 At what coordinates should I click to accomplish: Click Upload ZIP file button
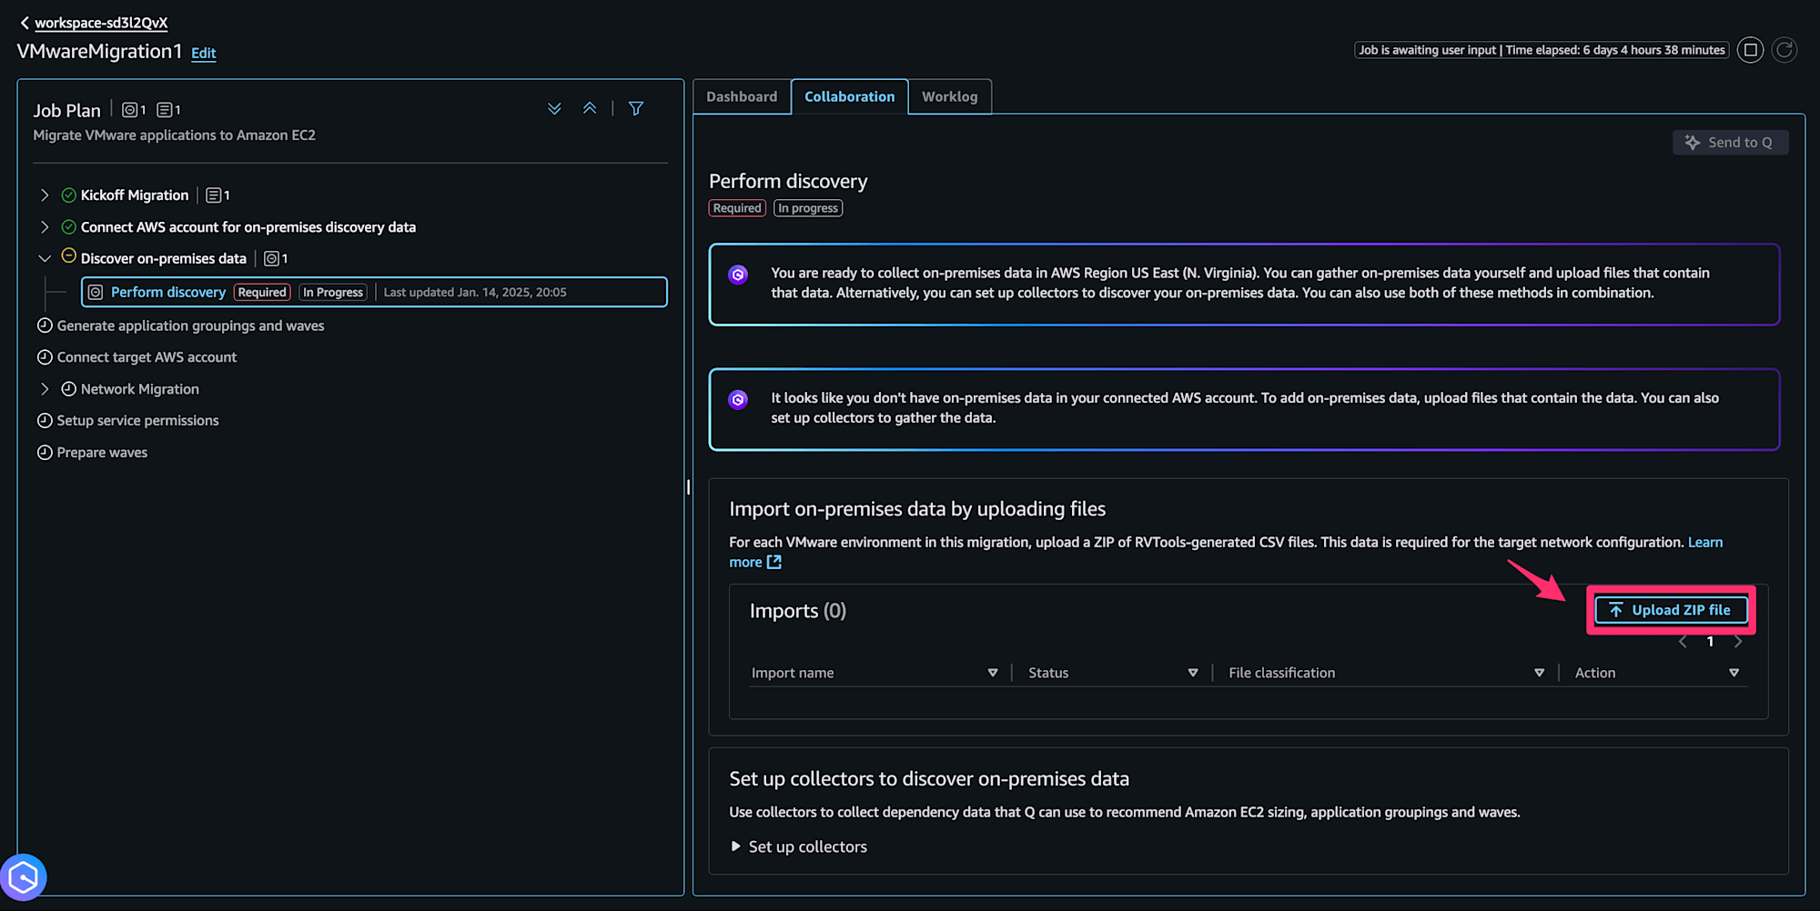(x=1671, y=610)
